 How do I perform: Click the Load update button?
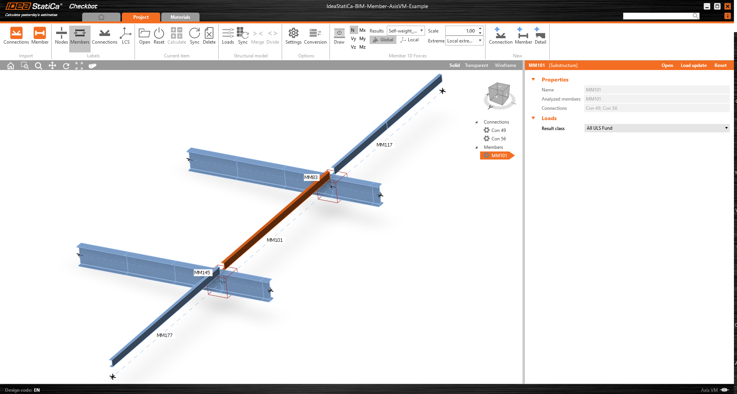(x=693, y=65)
